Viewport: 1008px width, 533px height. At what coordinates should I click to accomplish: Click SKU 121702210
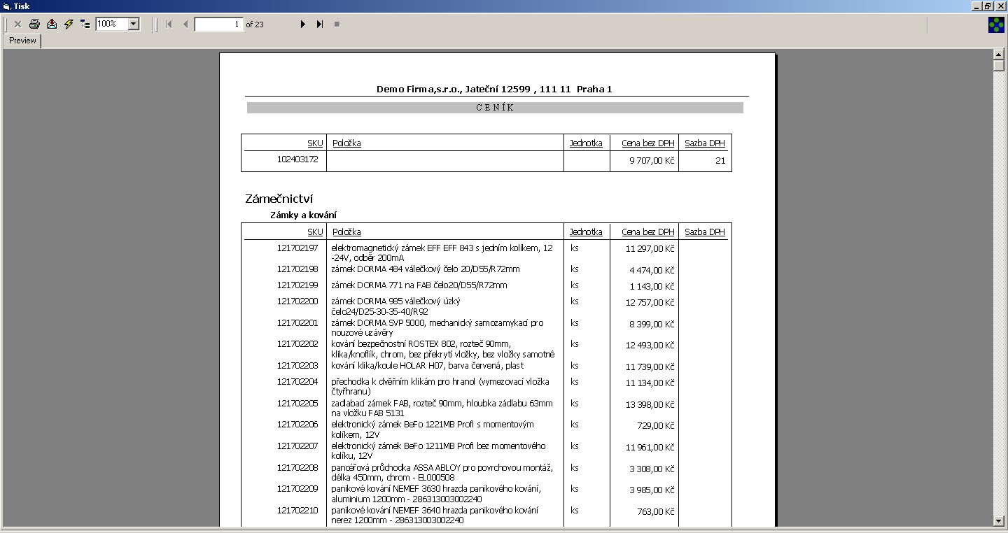click(x=297, y=510)
